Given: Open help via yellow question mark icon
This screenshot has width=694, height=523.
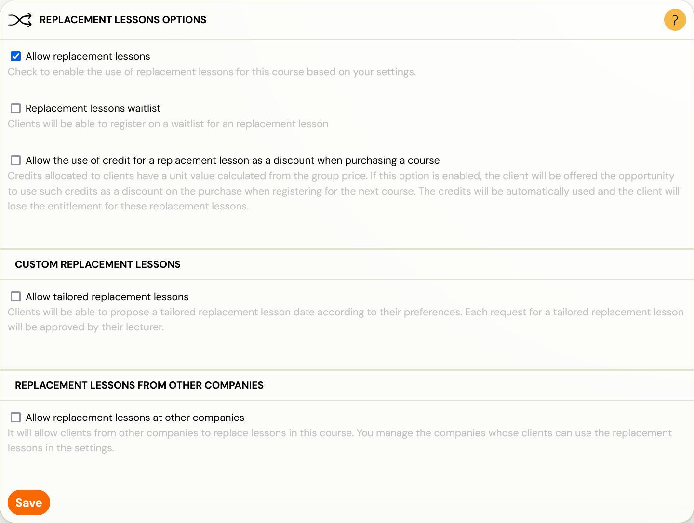Looking at the screenshot, I should click(675, 20).
